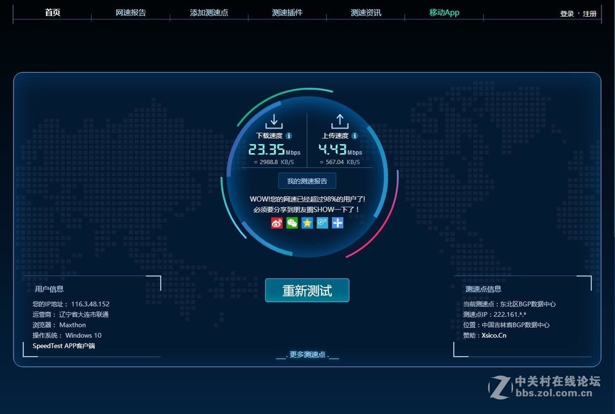
Task: Share result to Qzone star icon
Action: point(307,223)
